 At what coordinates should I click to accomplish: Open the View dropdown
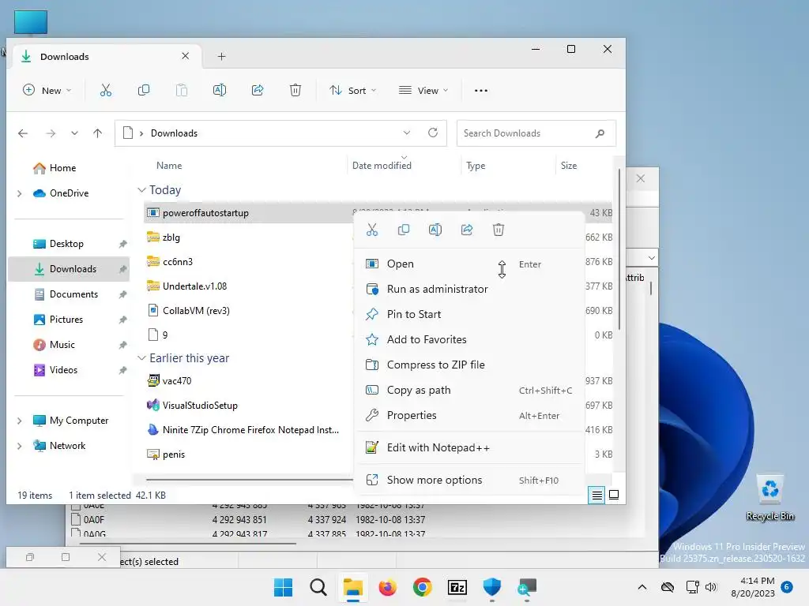pos(423,91)
